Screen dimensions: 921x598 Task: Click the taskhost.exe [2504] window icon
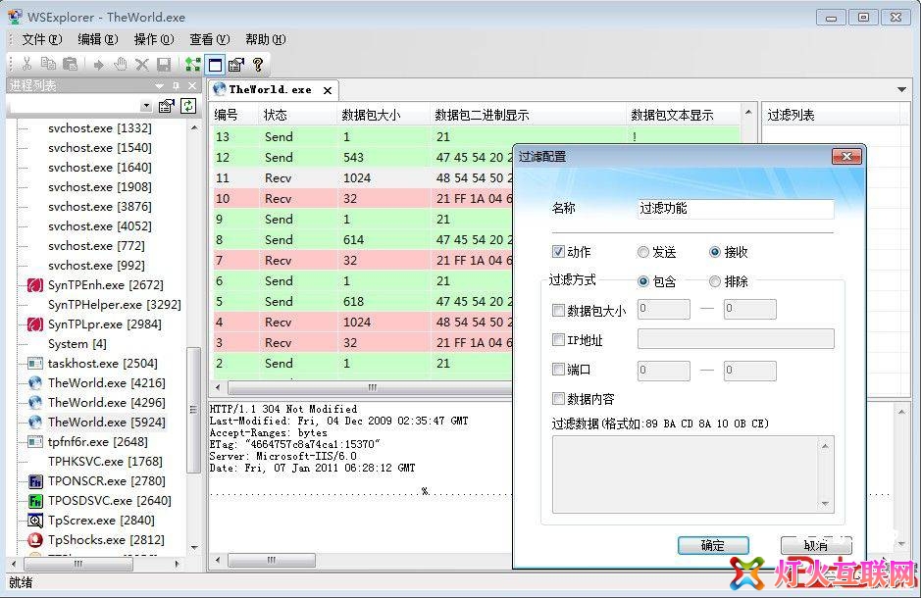tap(35, 364)
